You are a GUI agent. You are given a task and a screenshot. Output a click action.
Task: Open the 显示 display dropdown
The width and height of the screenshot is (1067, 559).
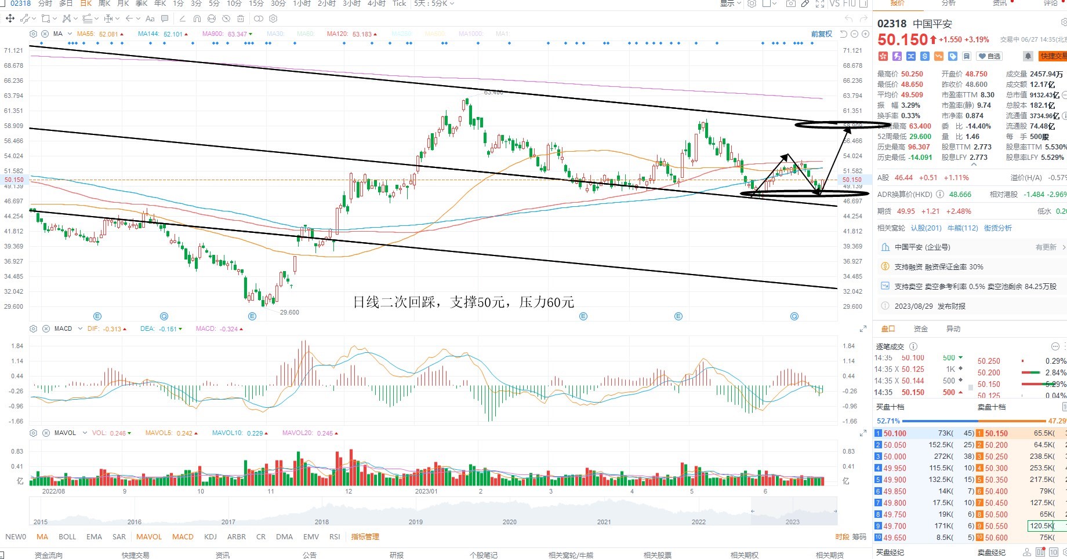click(731, 3)
